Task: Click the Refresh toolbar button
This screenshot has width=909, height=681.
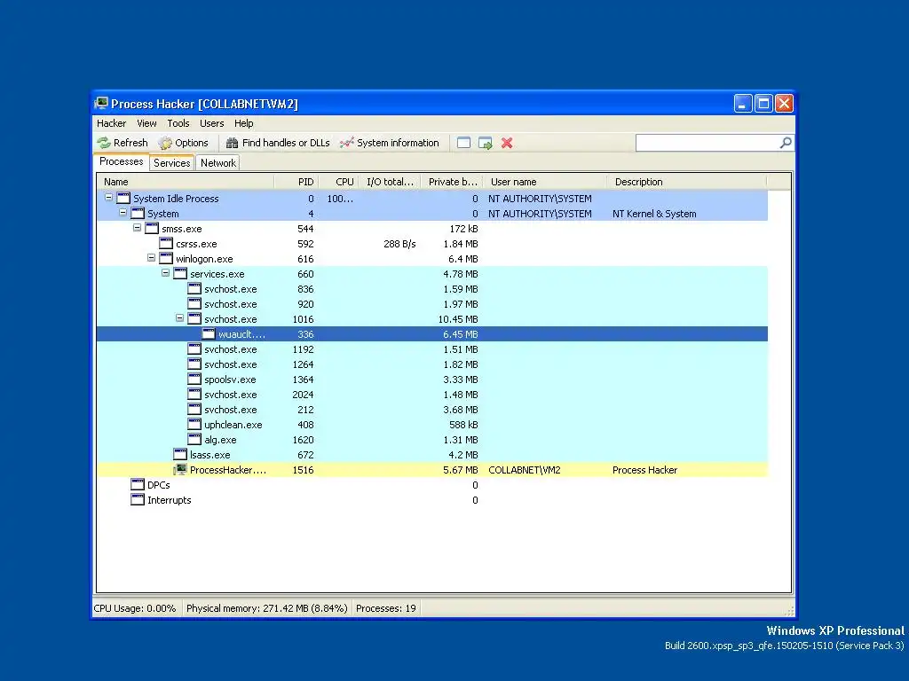Action: click(123, 143)
